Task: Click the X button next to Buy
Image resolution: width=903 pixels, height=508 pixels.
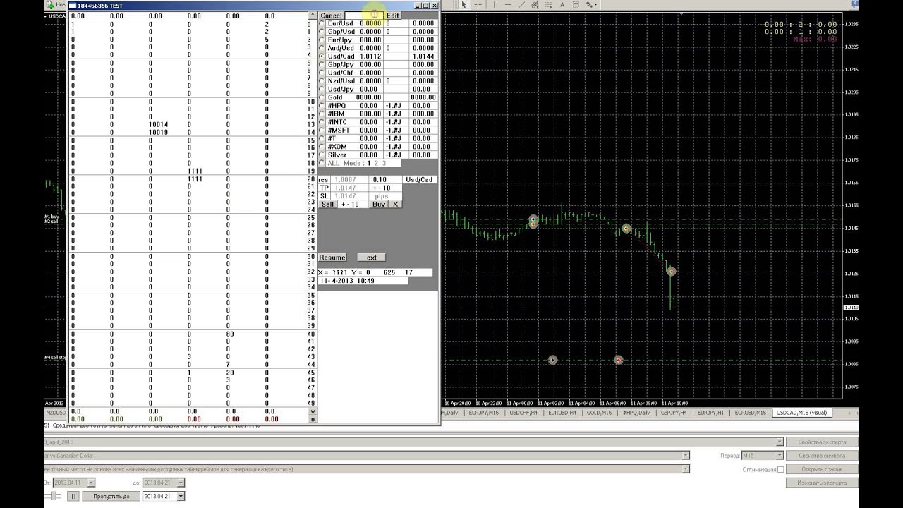Action: click(395, 204)
